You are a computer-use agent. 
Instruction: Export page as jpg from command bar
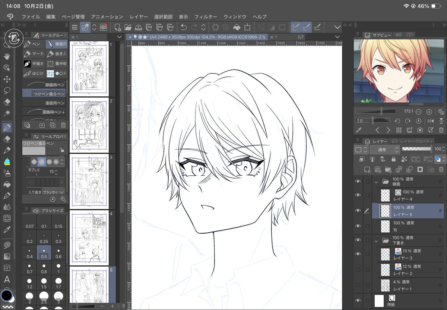click(149, 27)
